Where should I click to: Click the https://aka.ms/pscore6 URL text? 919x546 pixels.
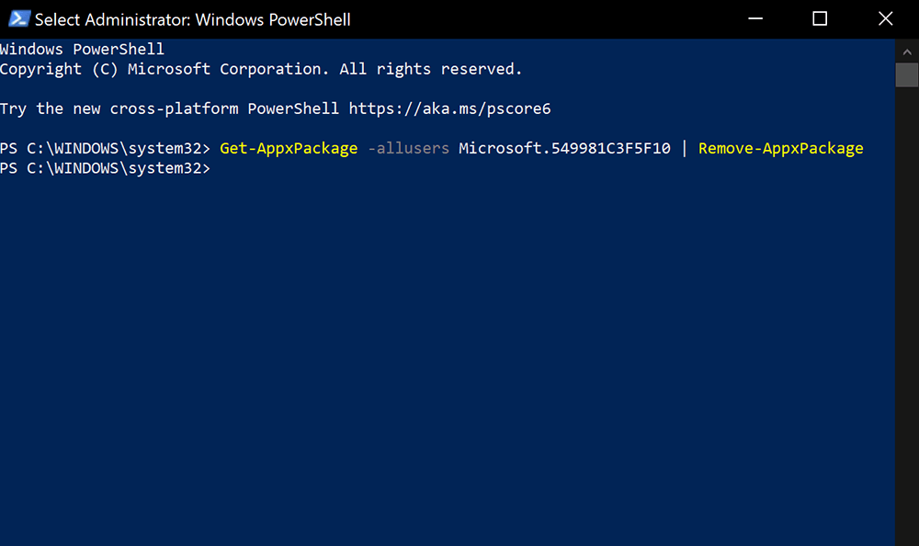pyautogui.click(x=449, y=108)
